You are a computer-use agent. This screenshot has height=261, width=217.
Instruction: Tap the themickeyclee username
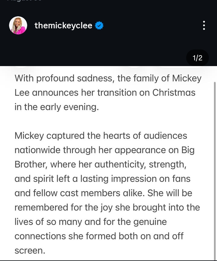(x=63, y=26)
